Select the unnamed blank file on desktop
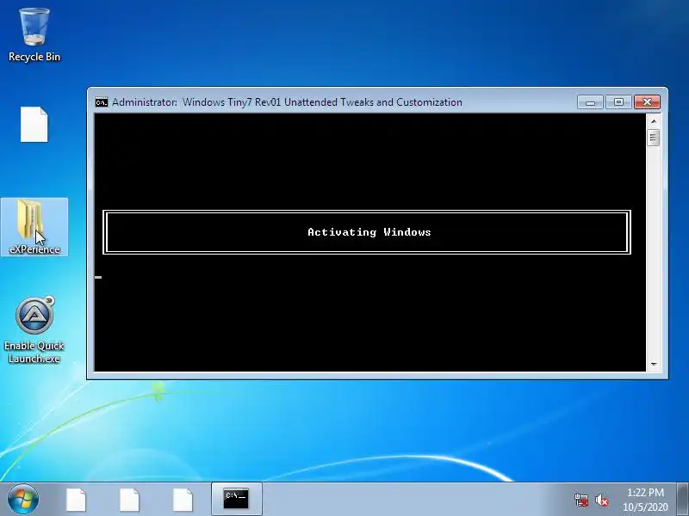The height and width of the screenshot is (516, 689). pyautogui.click(x=34, y=125)
